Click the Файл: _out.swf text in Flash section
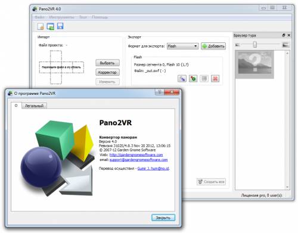This screenshot has height=233, width=298. pos(150,71)
